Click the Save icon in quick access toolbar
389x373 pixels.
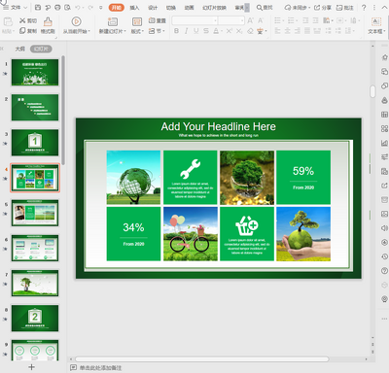click(38, 7)
